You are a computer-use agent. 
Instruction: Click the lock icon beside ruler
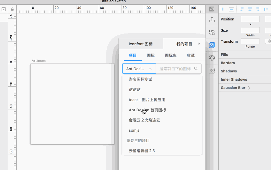click(12, 9)
